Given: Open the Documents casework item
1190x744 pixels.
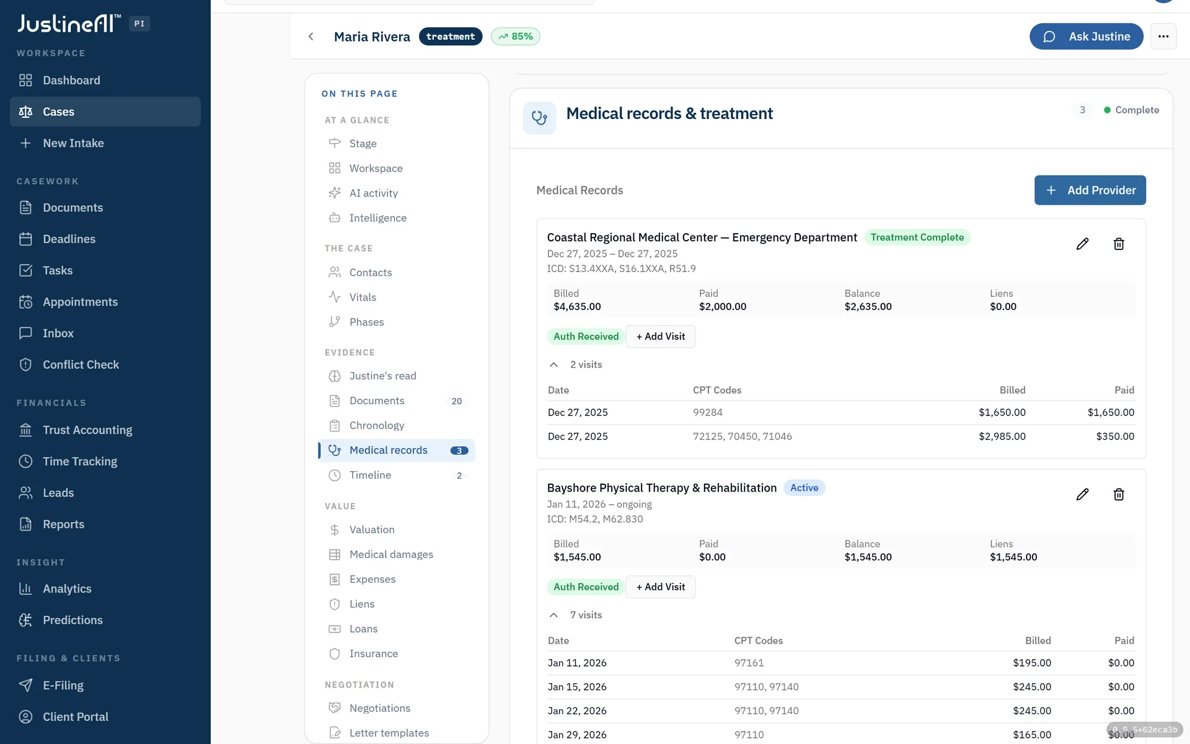Looking at the screenshot, I should click(105, 208).
